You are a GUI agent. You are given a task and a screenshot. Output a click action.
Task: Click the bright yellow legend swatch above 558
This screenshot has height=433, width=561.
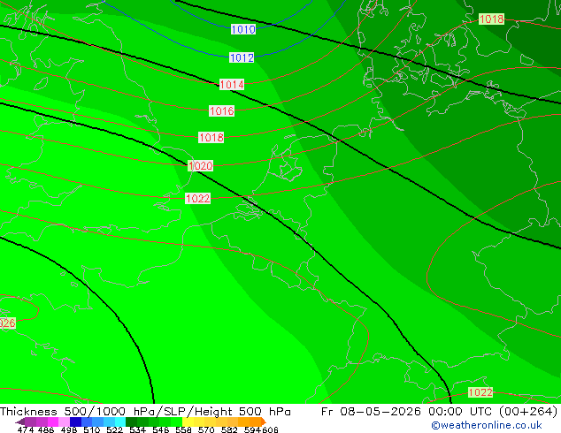pos(188,422)
